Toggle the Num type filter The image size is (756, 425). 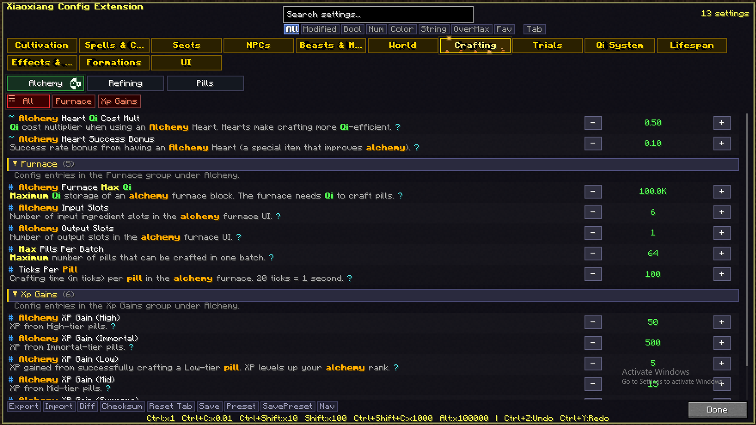tap(376, 29)
